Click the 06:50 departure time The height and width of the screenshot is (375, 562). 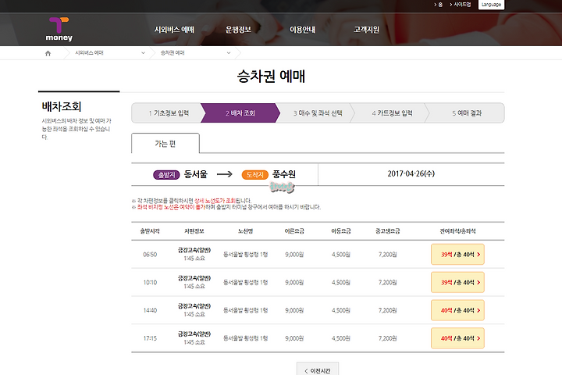pyautogui.click(x=150, y=255)
